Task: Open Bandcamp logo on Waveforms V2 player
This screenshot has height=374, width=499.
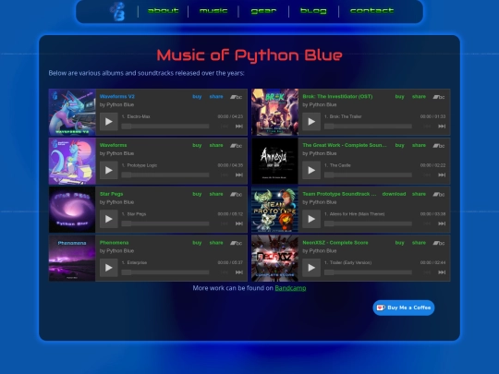Action: point(237,97)
